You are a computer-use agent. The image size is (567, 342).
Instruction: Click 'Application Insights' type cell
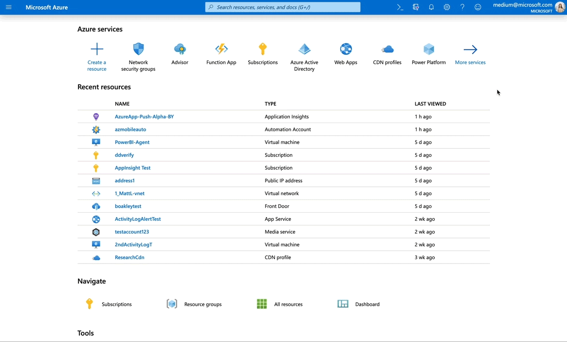coord(287,117)
